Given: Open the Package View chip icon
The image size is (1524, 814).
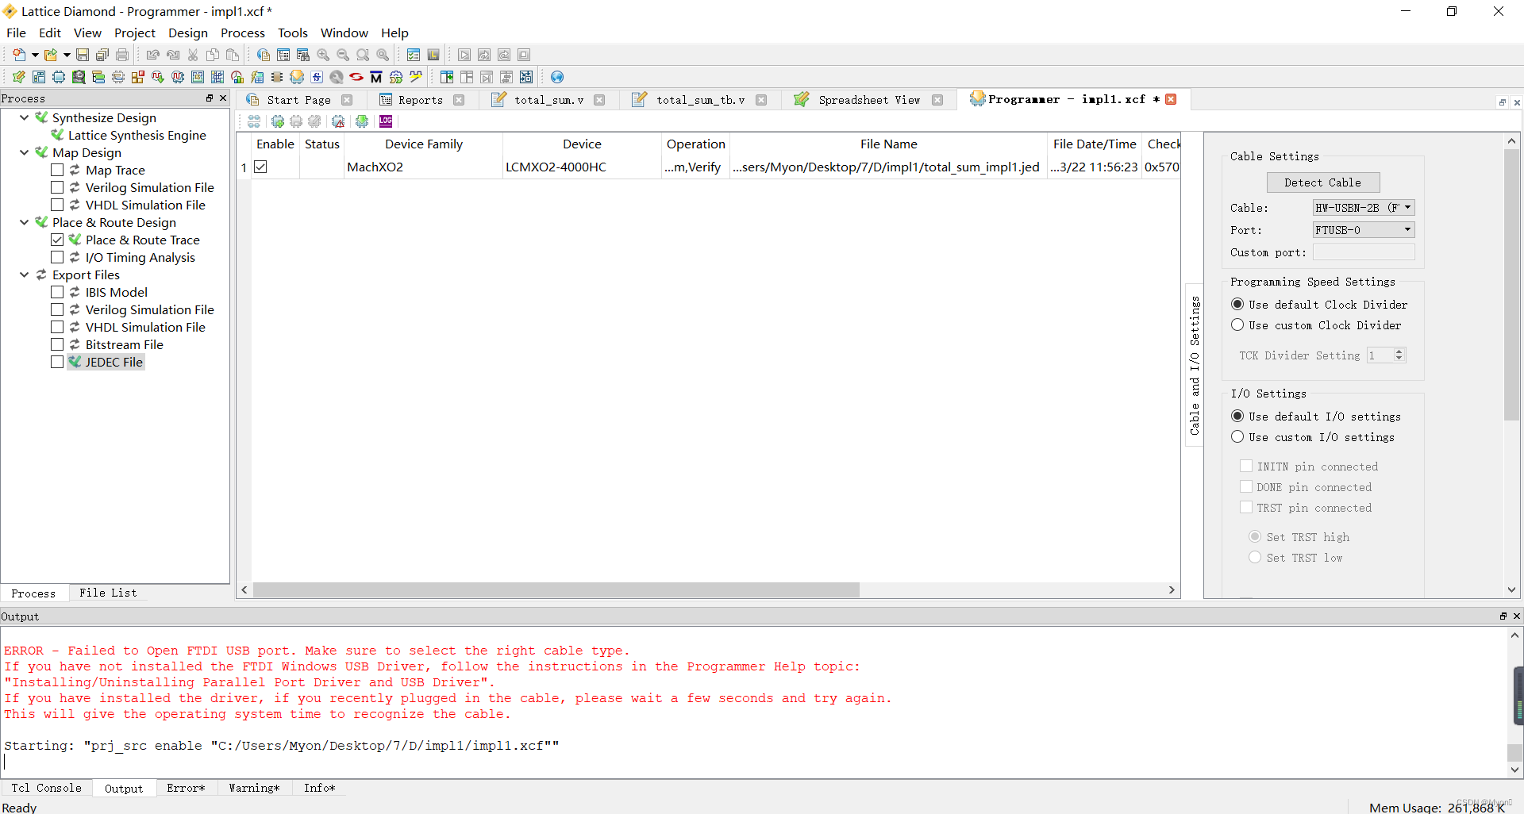Looking at the screenshot, I should (x=59, y=77).
